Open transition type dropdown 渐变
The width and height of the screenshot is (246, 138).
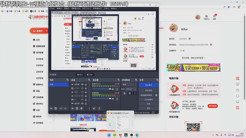tap(129, 85)
